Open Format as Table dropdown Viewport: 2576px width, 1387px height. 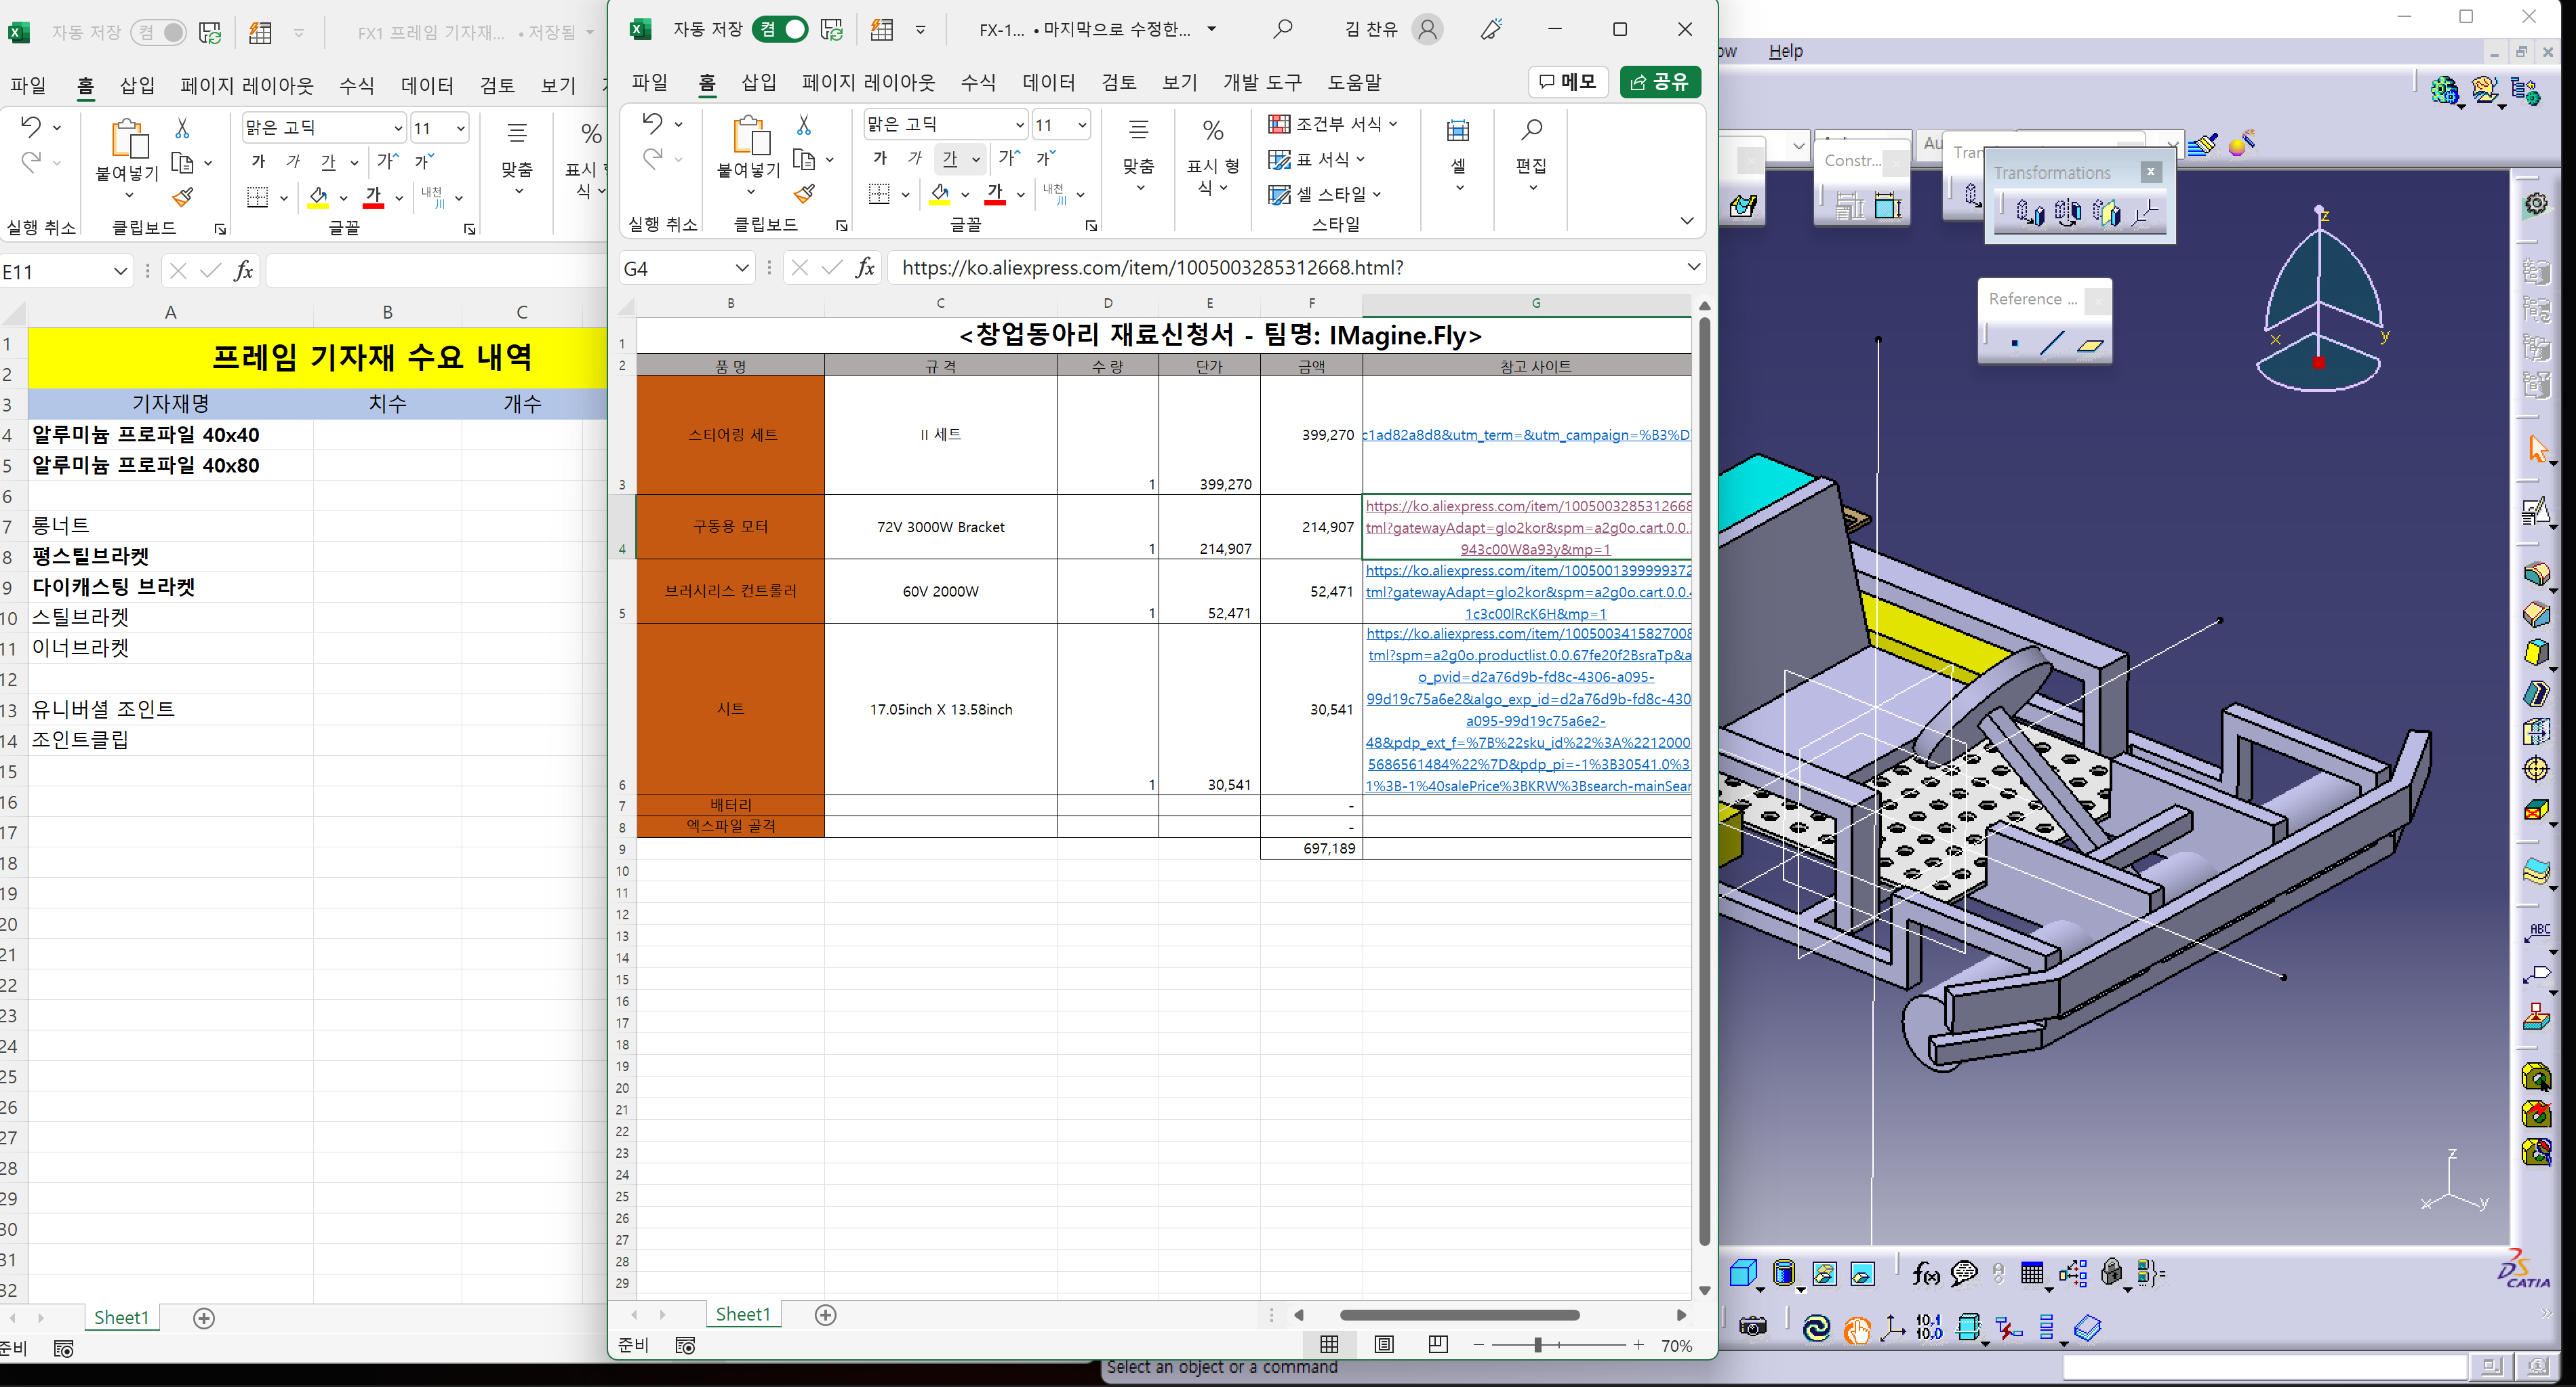1316,159
